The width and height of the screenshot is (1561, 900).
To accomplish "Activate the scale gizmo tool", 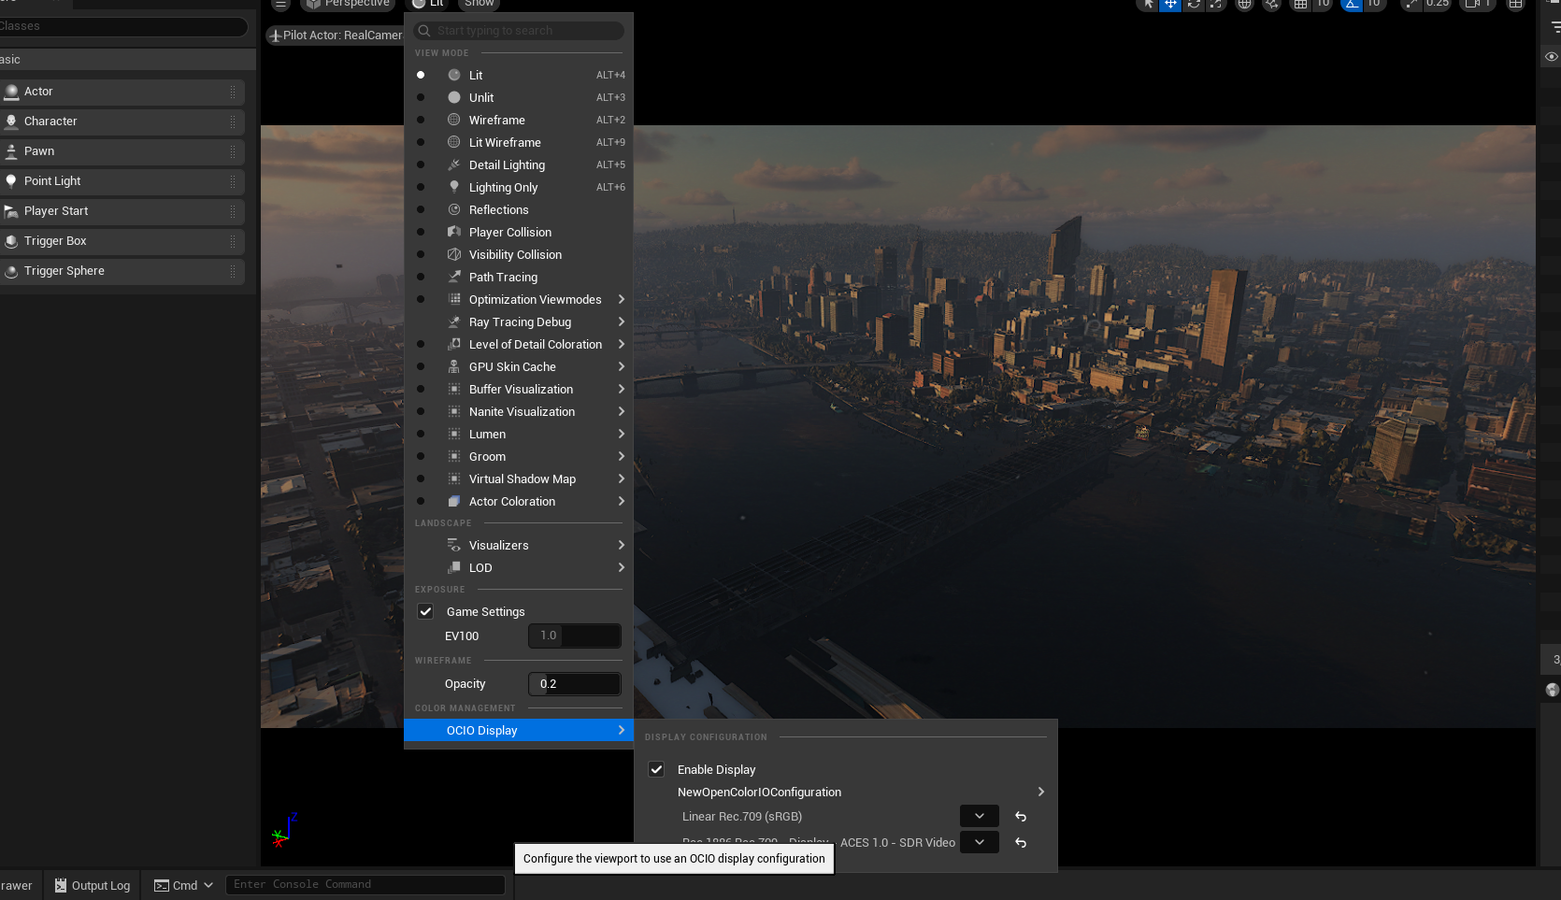I will click(x=1216, y=4).
